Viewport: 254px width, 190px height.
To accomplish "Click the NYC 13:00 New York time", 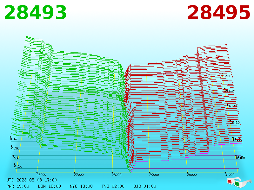I will (81, 186).
